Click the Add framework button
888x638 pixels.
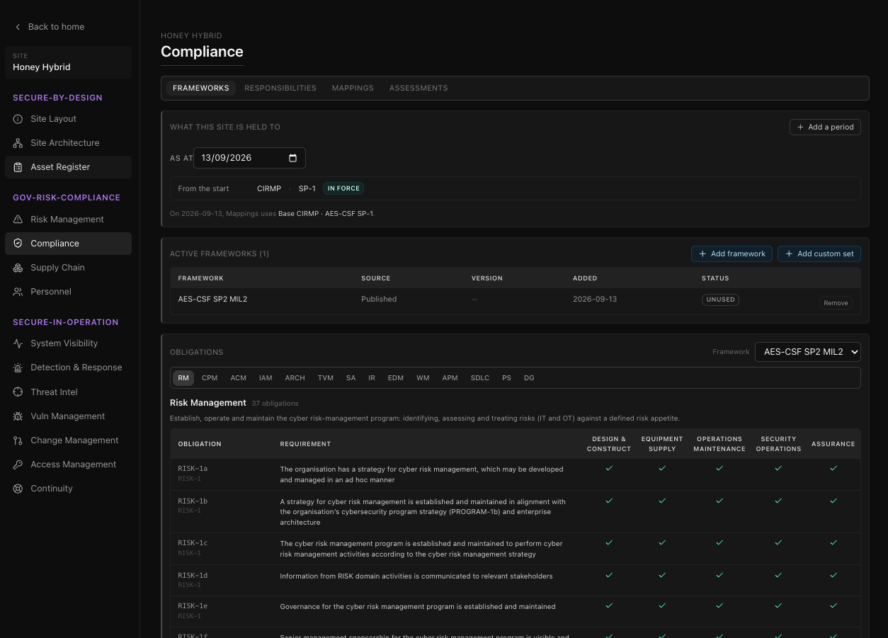[x=732, y=254]
